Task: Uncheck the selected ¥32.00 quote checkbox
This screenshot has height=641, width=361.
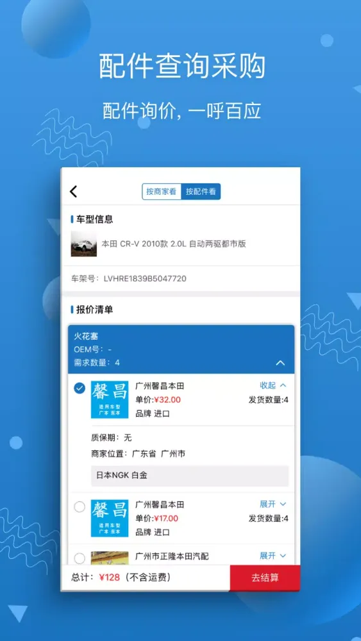Action: pyautogui.click(x=80, y=388)
